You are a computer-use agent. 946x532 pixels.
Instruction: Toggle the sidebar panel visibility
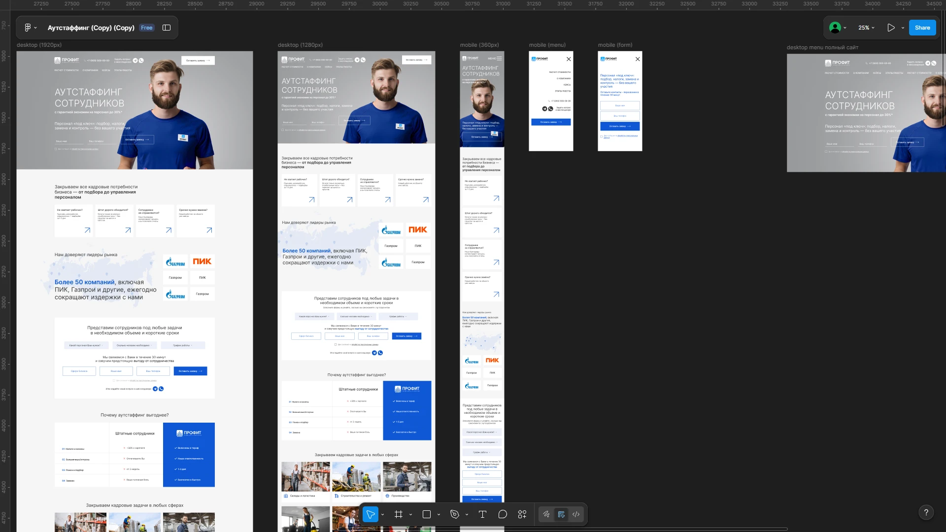167,28
